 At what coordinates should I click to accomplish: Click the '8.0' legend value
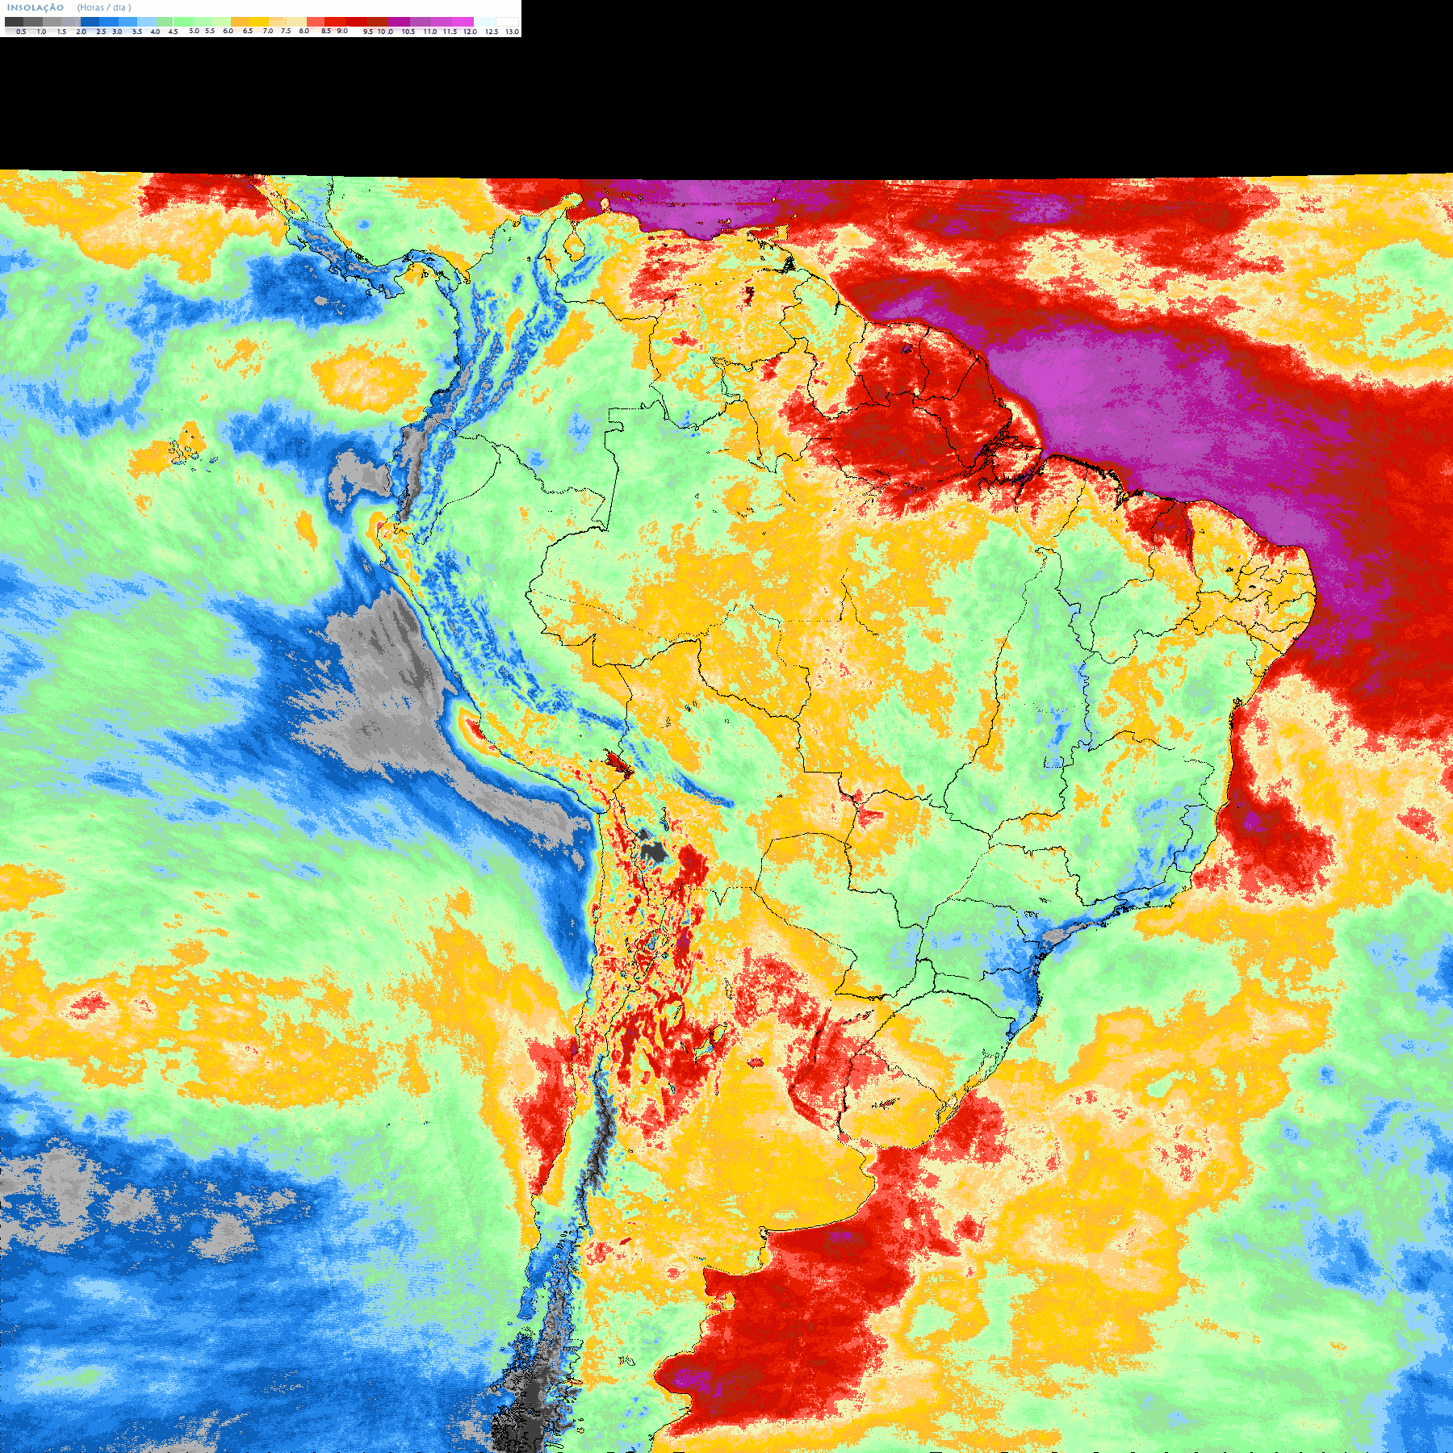(304, 31)
